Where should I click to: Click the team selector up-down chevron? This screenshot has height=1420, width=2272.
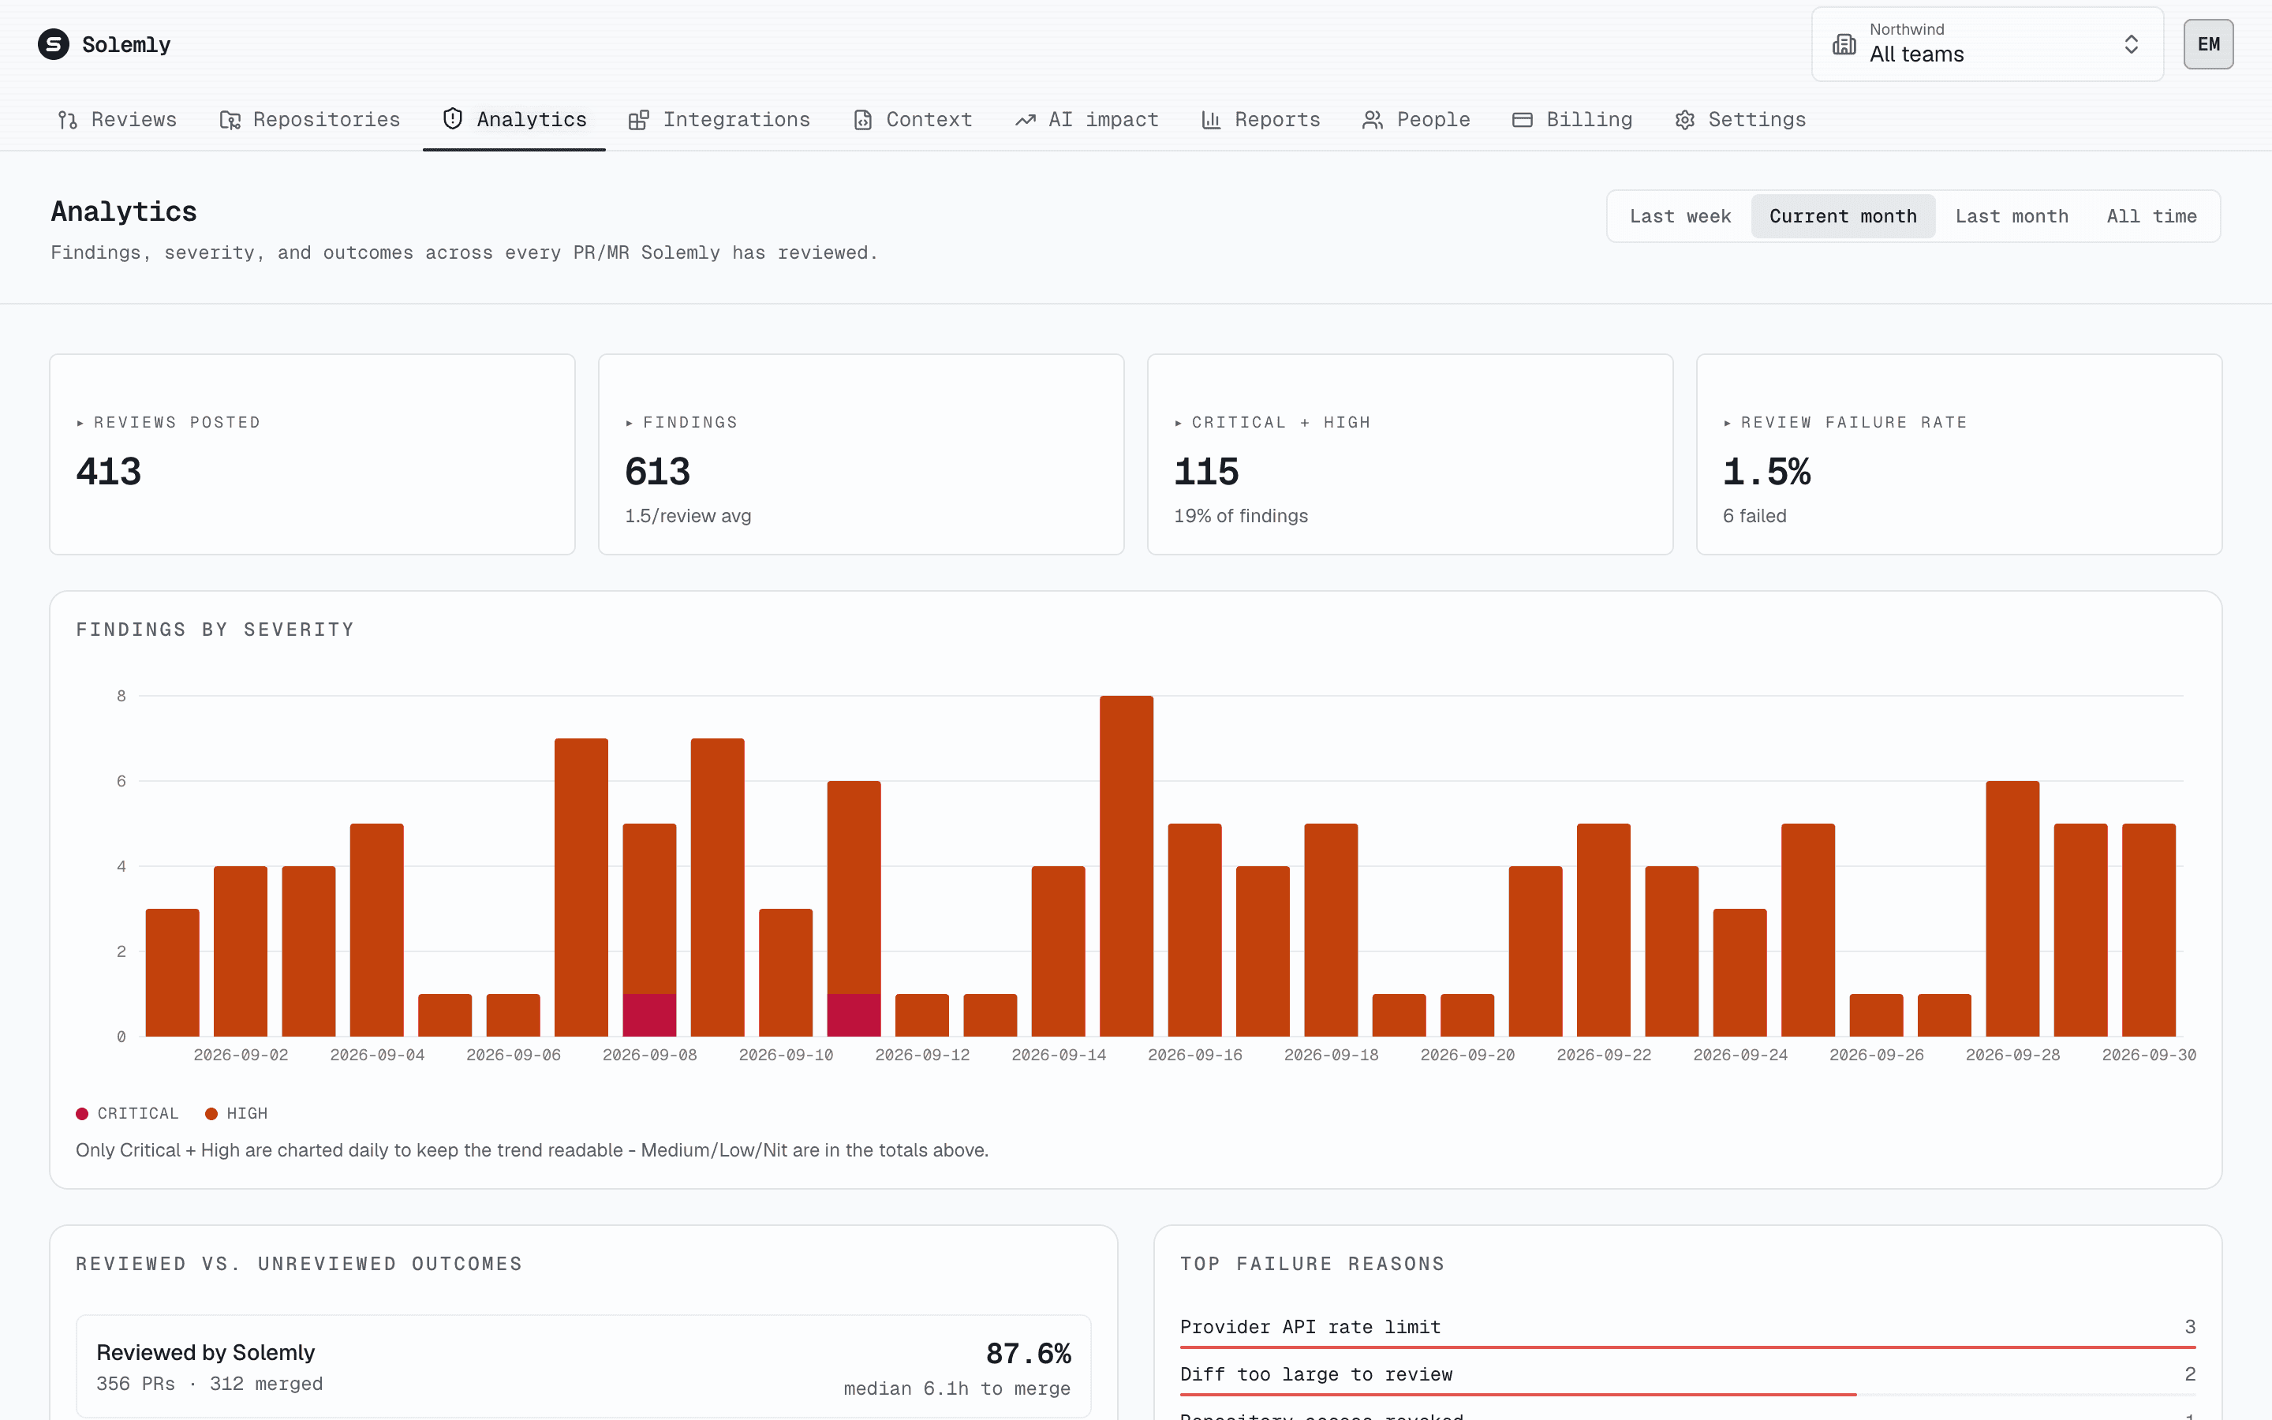[x=2131, y=44]
